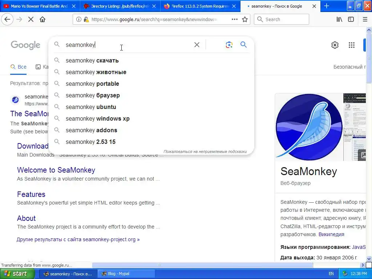
Task: Go back with the browser Back arrow
Action: pos(7,19)
